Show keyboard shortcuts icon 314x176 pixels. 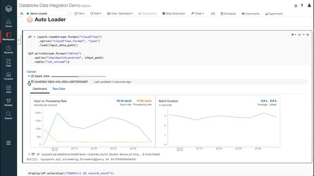(x=213, y=14)
